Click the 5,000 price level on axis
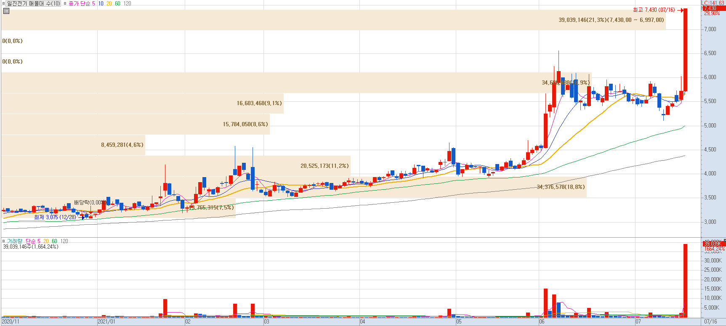The height and width of the screenshot is (326, 726). (710, 125)
